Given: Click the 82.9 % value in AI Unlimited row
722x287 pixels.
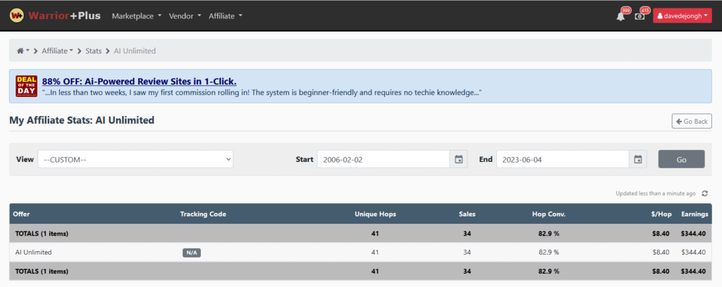Looking at the screenshot, I should coord(549,252).
